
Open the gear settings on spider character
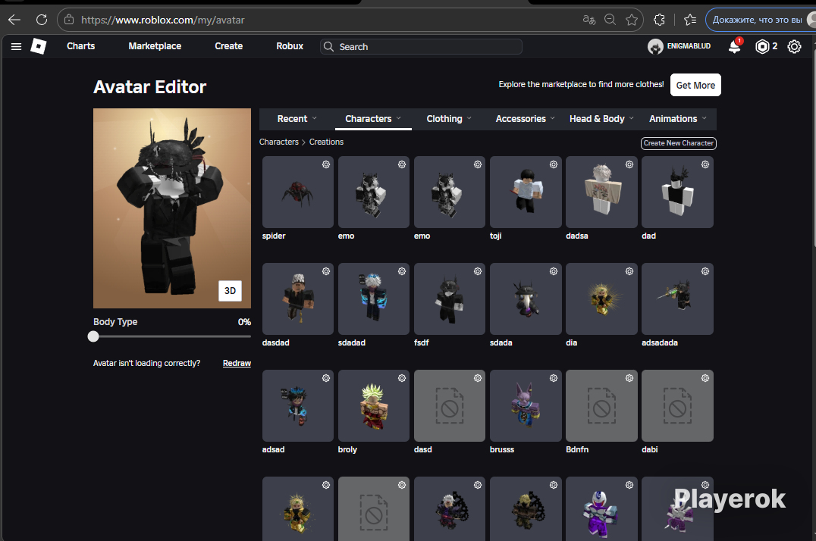click(326, 164)
